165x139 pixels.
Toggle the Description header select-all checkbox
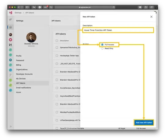pyautogui.click(x=57, y=41)
